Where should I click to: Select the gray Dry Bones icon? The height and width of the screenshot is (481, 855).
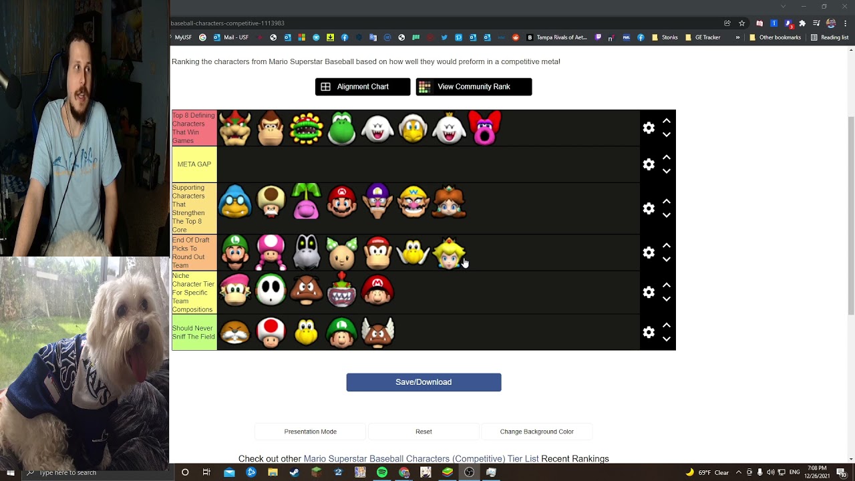[x=307, y=253]
